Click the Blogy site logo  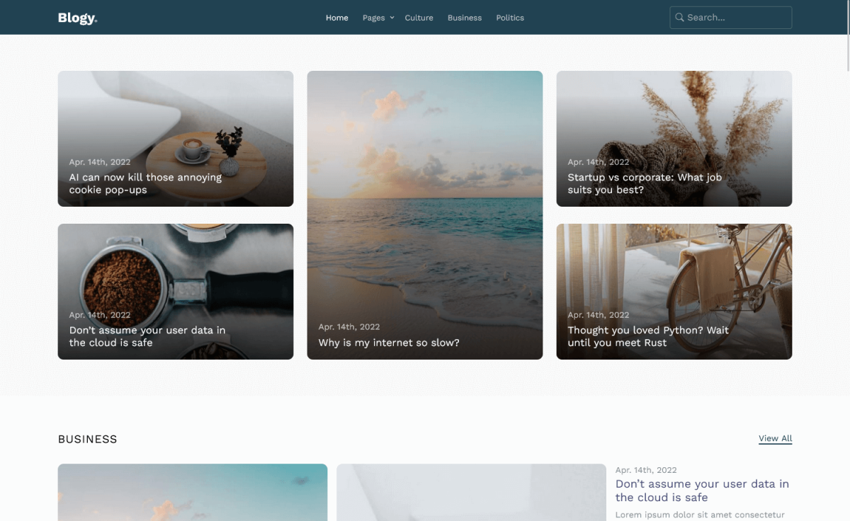(77, 17)
